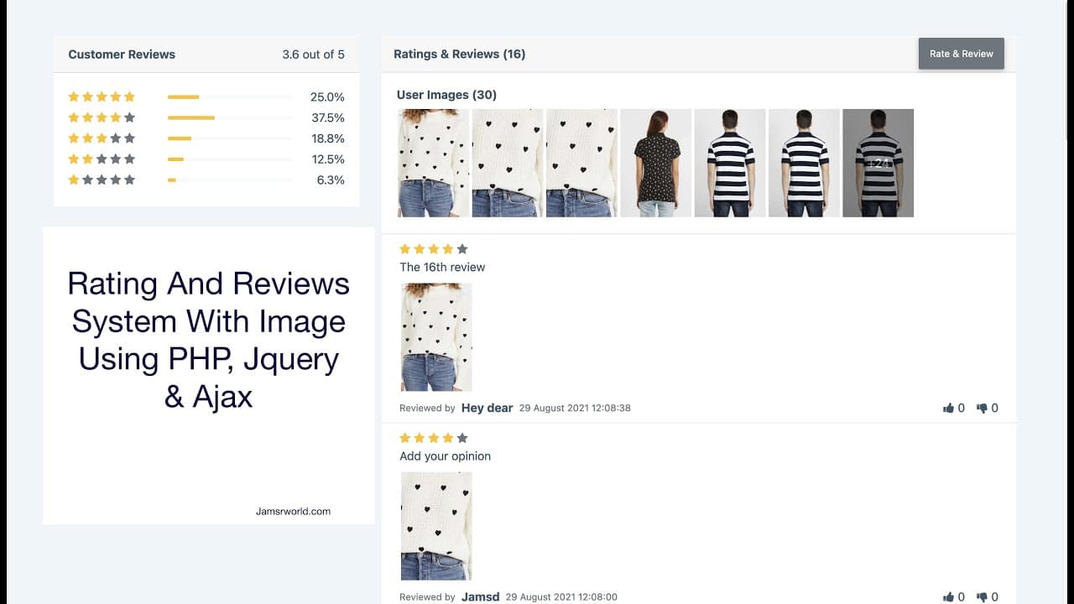Open the image in 'Add your opinion' review
1074x604 pixels.
pos(436,526)
